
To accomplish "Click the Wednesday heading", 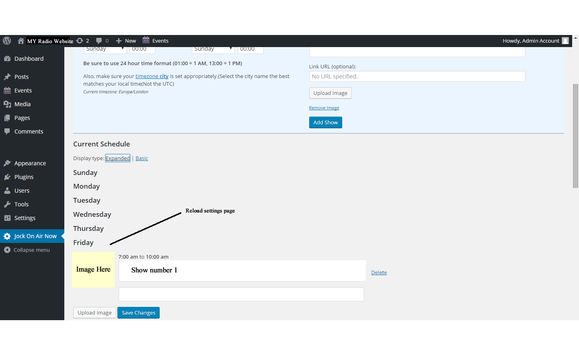I will pyautogui.click(x=92, y=214).
